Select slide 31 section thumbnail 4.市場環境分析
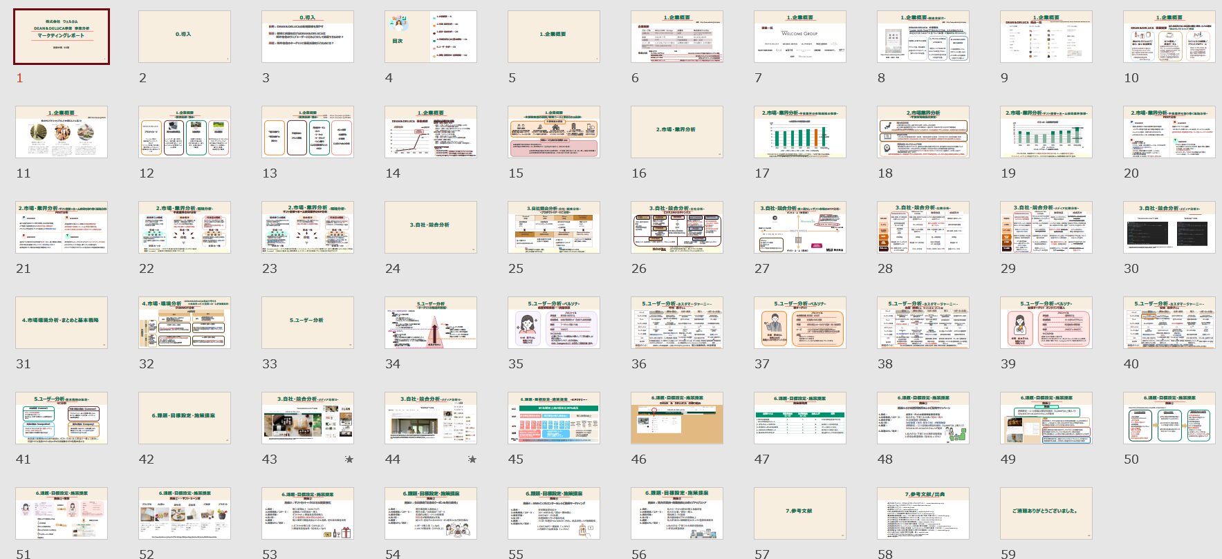The image size is (1222, 559). coord(62,323)
